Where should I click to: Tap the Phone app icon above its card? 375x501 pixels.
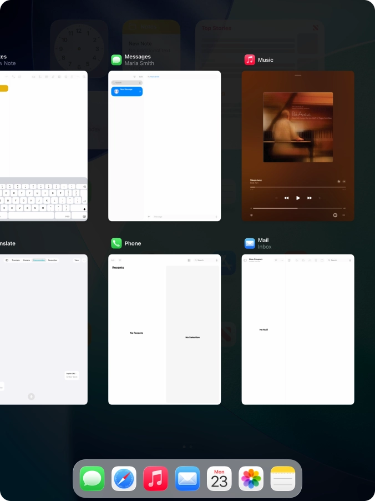[x=116, y=243]
